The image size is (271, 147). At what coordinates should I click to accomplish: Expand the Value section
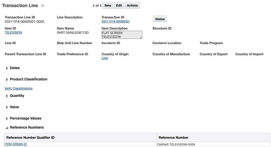click(7, 107)
